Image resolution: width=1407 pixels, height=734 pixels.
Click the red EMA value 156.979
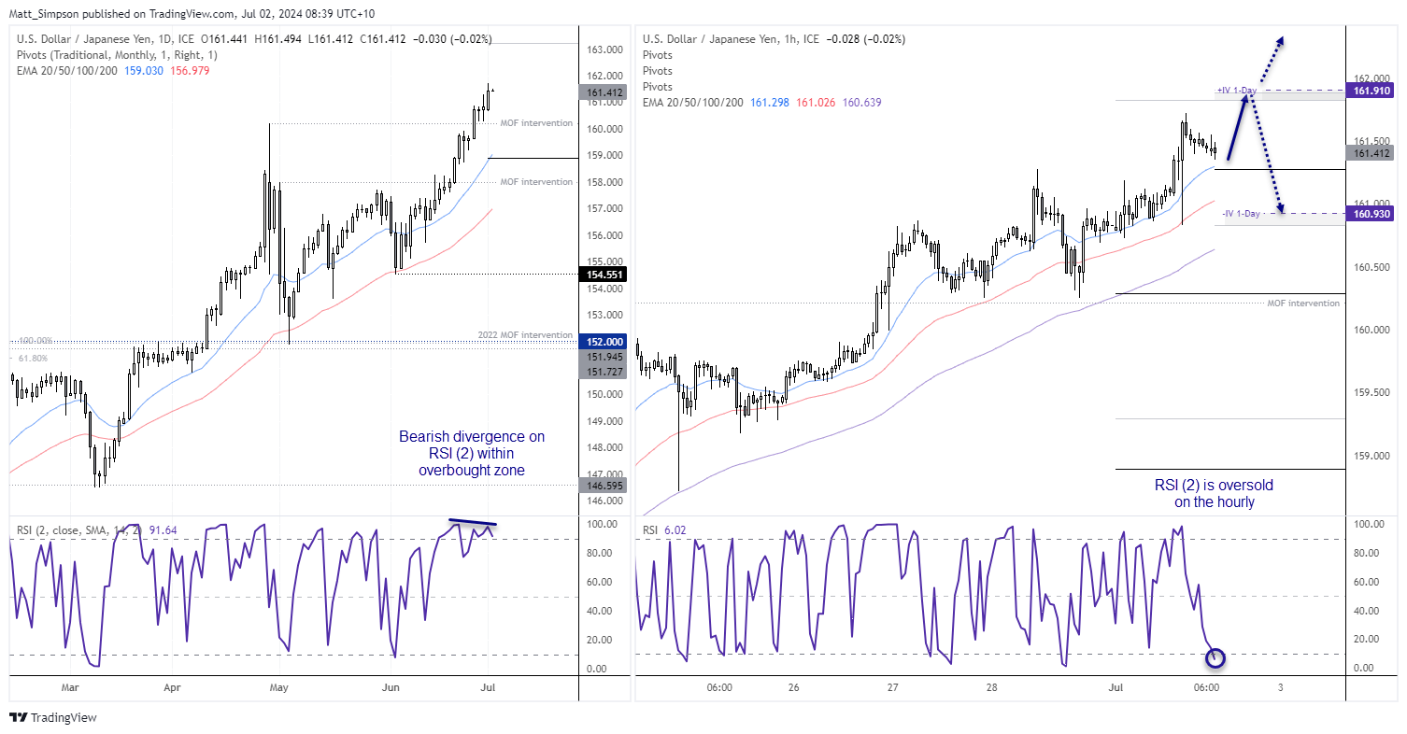[x=188, y=71]
